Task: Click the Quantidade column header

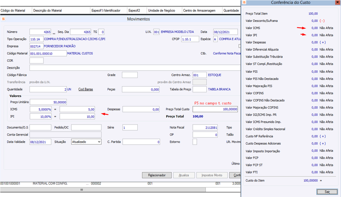Action: (x=231, y=10)
